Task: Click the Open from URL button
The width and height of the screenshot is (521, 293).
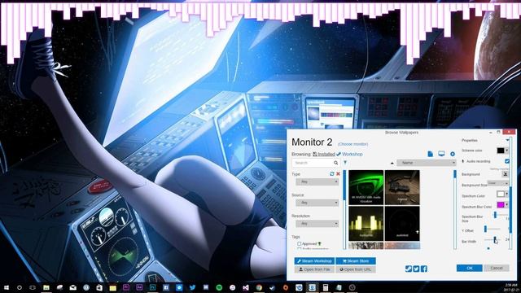Action: [356, 269]
